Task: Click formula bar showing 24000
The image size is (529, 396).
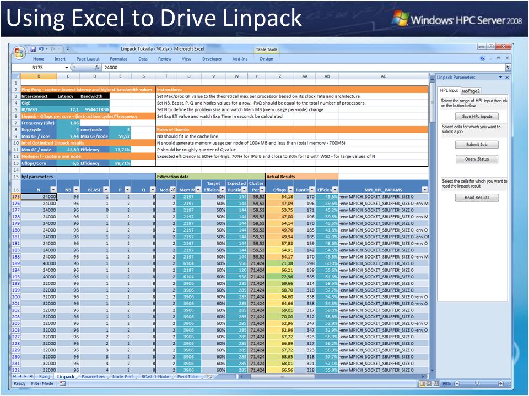Action: click(x=303, y=67)
